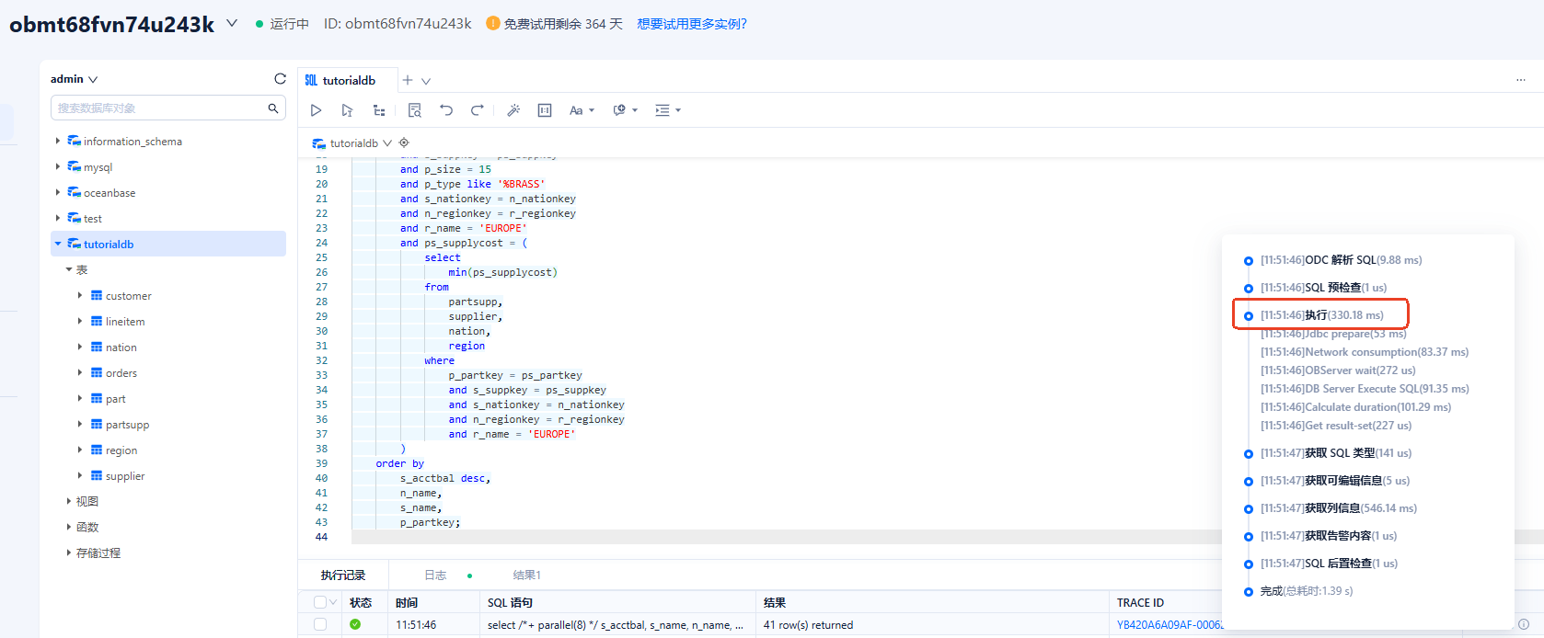Format SQL with the magic wand icon
This screenshot has width=1544, height=638.
tap(513, 110)
